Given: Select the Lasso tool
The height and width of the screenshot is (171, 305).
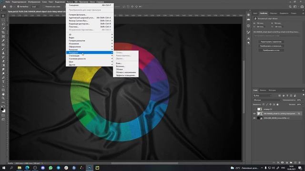Looking at the screenshot, I should [3, 24].
